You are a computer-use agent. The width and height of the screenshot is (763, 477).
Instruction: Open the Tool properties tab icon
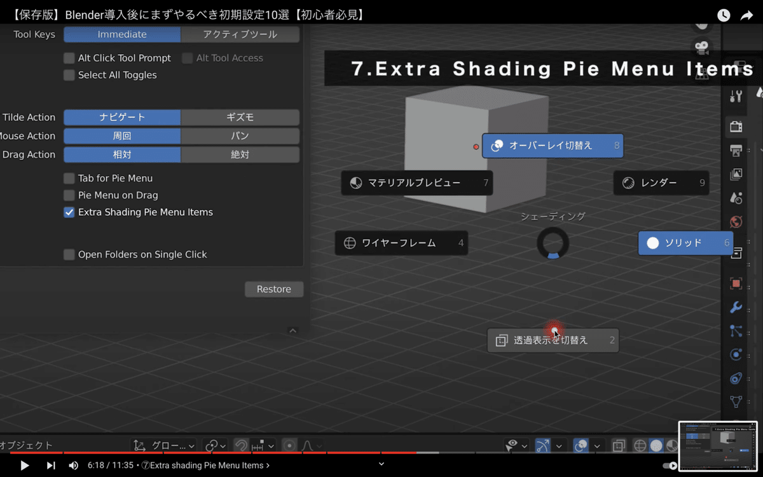pyautogui.click(x=736, y=96)
